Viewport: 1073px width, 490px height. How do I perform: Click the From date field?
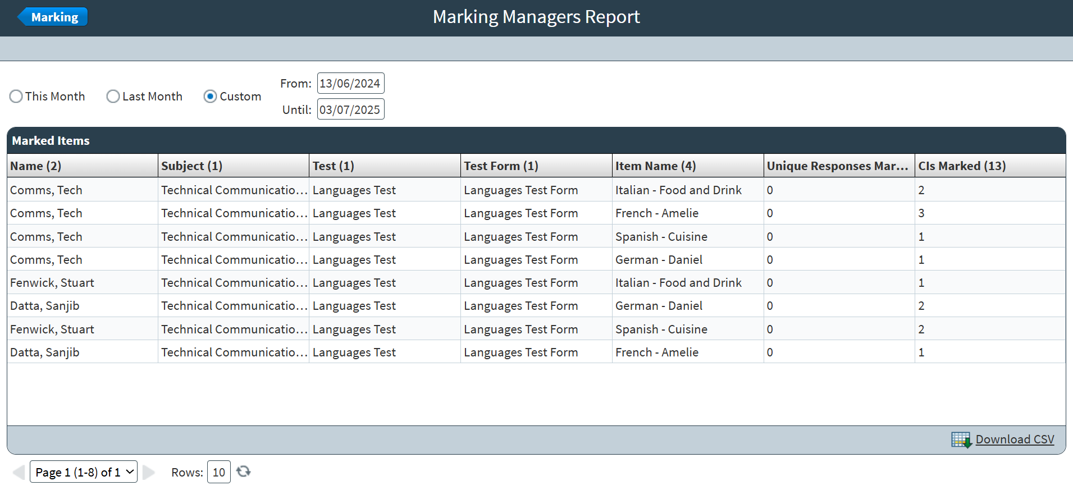pos(350,84)
